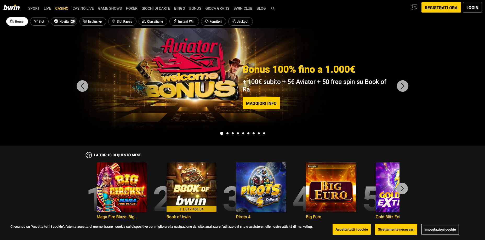Open the Instant Win category
The width and height of the screenshot is (485, 240).
184,21
